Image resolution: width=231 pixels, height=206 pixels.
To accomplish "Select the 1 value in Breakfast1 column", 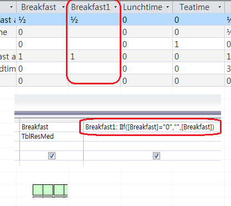I will 73,57.
